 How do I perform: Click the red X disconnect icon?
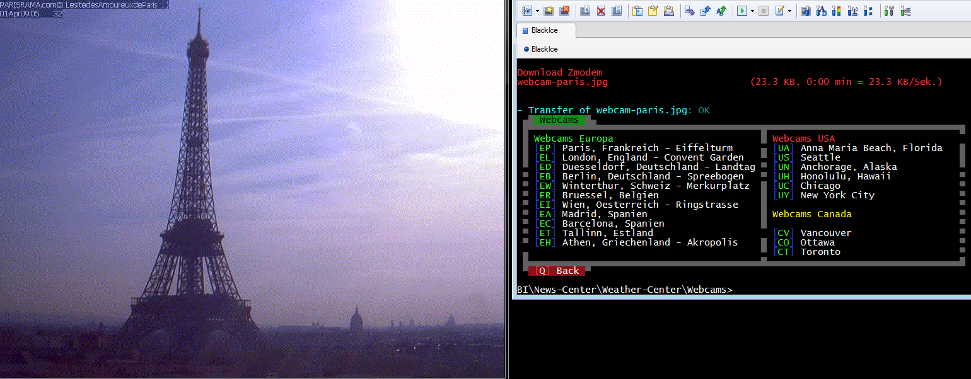(601, 11)
